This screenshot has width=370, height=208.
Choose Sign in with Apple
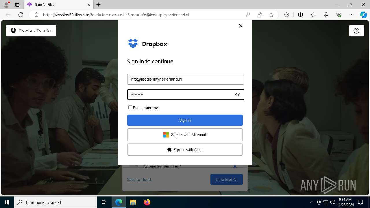(x=185, y=150)
